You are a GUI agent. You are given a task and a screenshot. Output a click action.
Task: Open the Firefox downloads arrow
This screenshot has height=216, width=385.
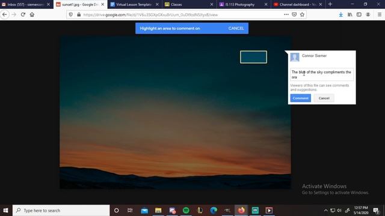coord(341,14)
